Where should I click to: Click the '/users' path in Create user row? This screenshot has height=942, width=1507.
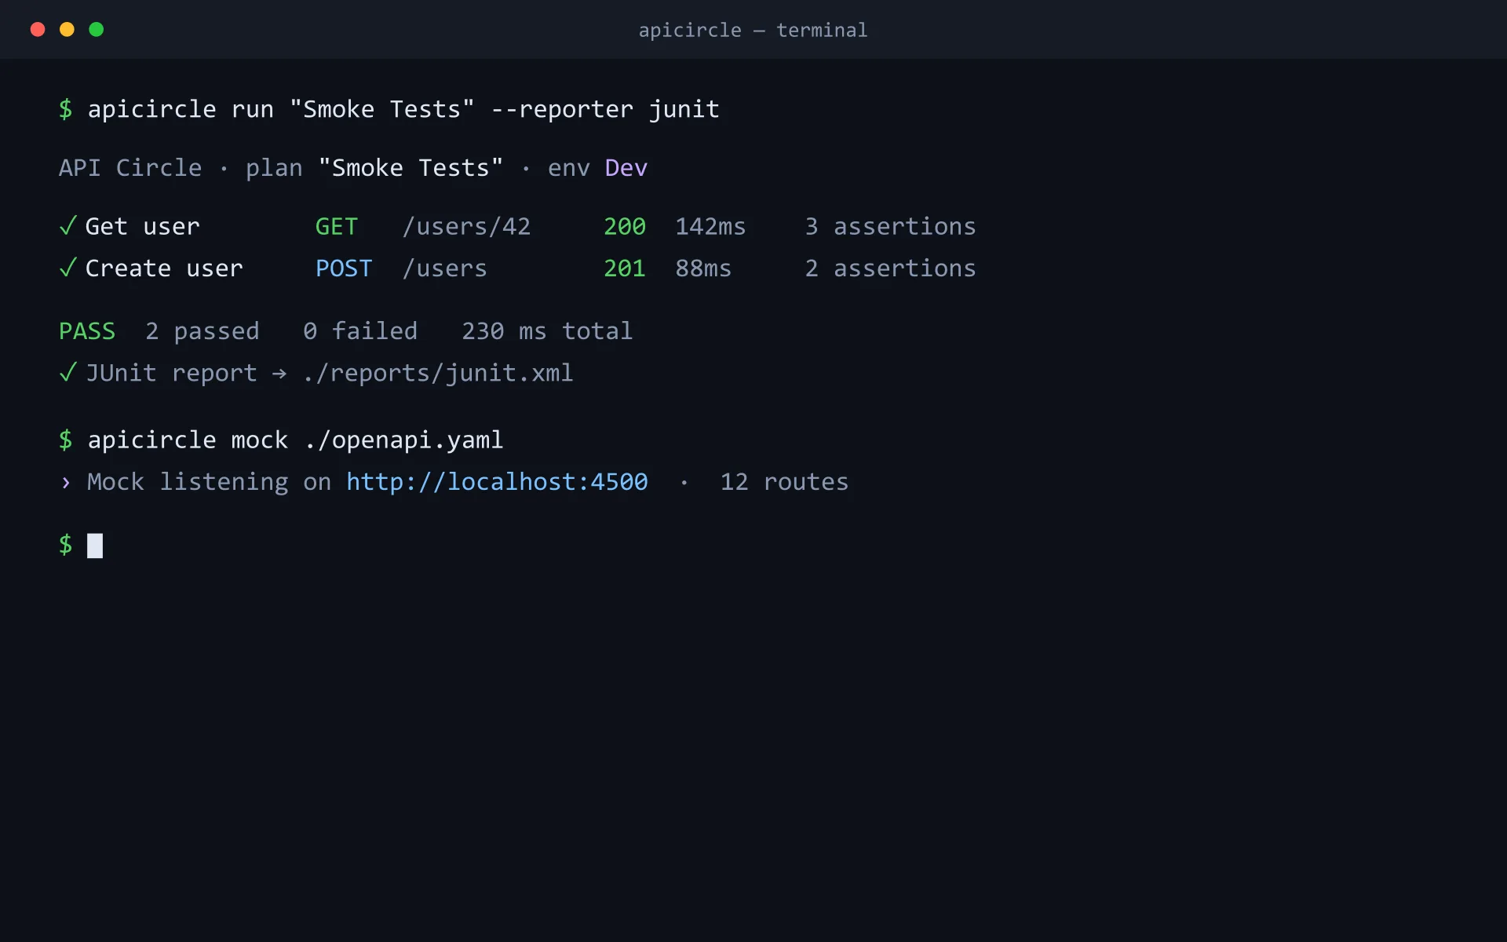(444, 268)
